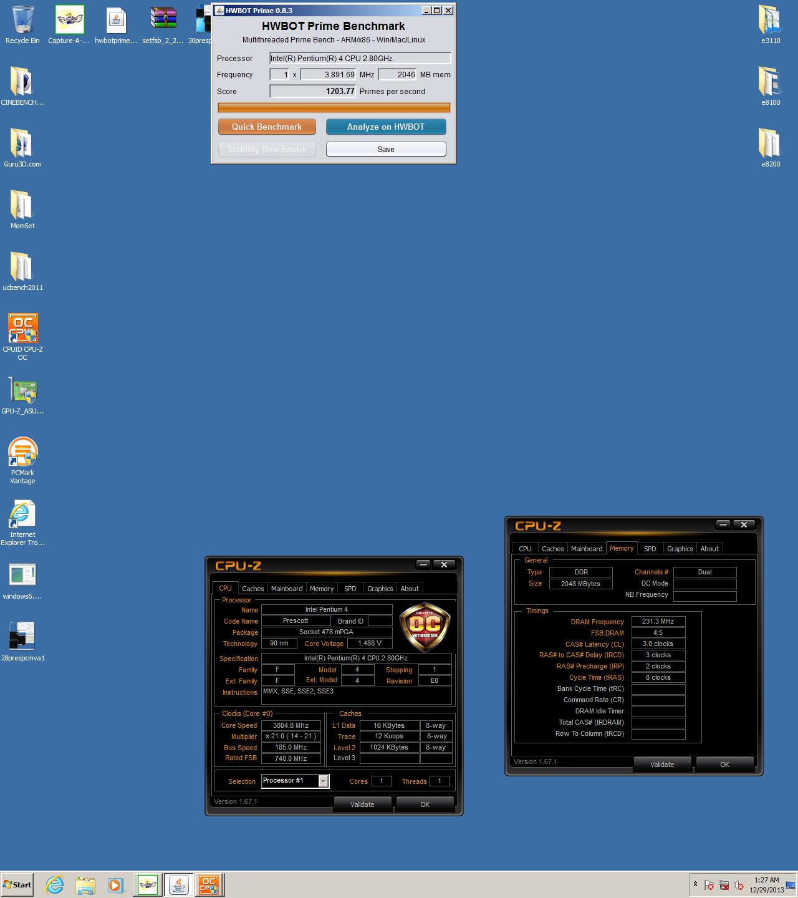The image size is (798, 898).
Task: Switch to CPU-Z OC taskbar icon
Action: pos(208,885)
